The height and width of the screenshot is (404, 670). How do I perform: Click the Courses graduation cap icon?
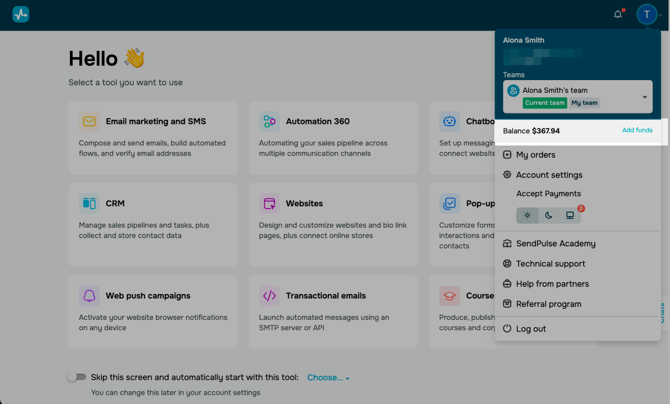click(449, 296)
